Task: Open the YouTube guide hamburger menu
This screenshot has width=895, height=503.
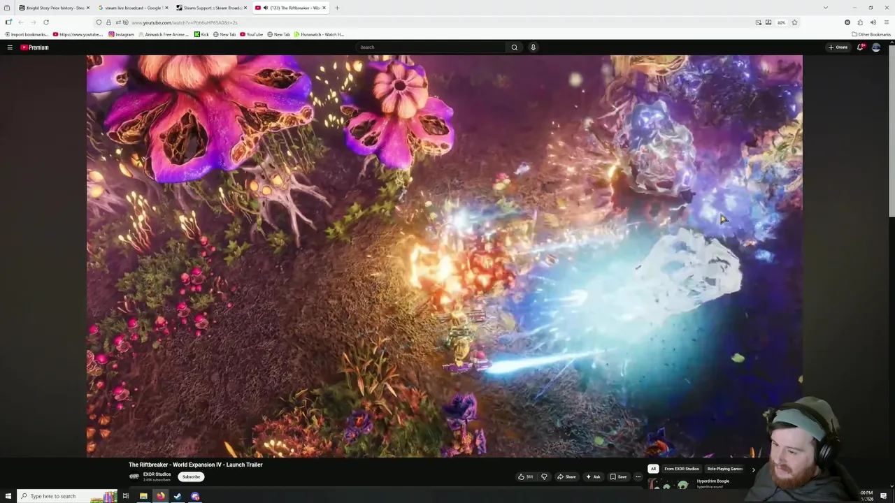Action: pos(10,48)
